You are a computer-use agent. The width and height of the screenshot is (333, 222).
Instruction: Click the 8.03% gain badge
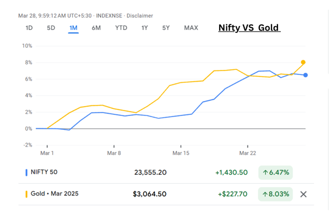(x=275, y=194)
